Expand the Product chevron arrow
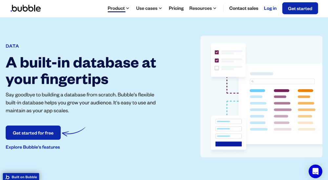The width and height of the screenshot is (328, 180). coord(128,9)
